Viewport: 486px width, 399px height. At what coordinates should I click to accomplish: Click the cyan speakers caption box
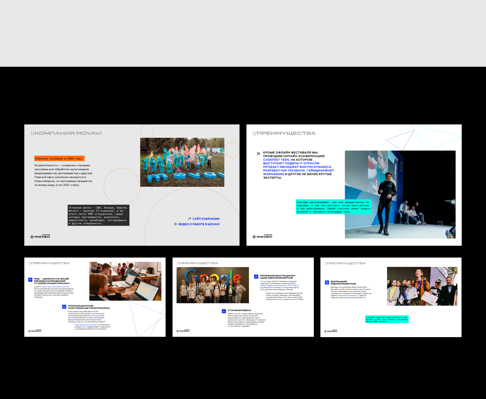(333, 207)
